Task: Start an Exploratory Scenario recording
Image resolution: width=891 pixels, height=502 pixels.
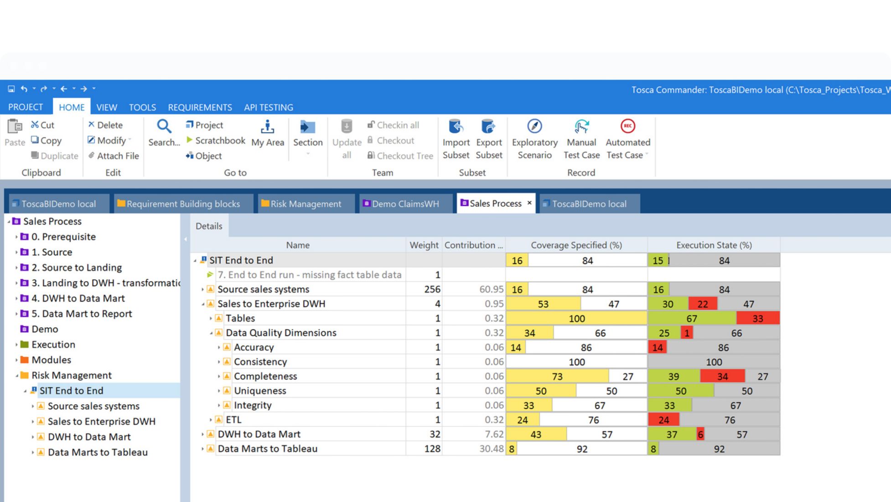Action: [534, 127]
